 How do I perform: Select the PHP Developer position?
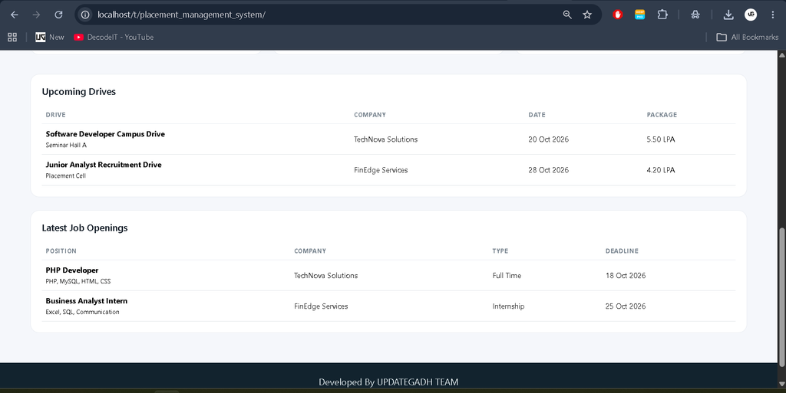[72, 270]
